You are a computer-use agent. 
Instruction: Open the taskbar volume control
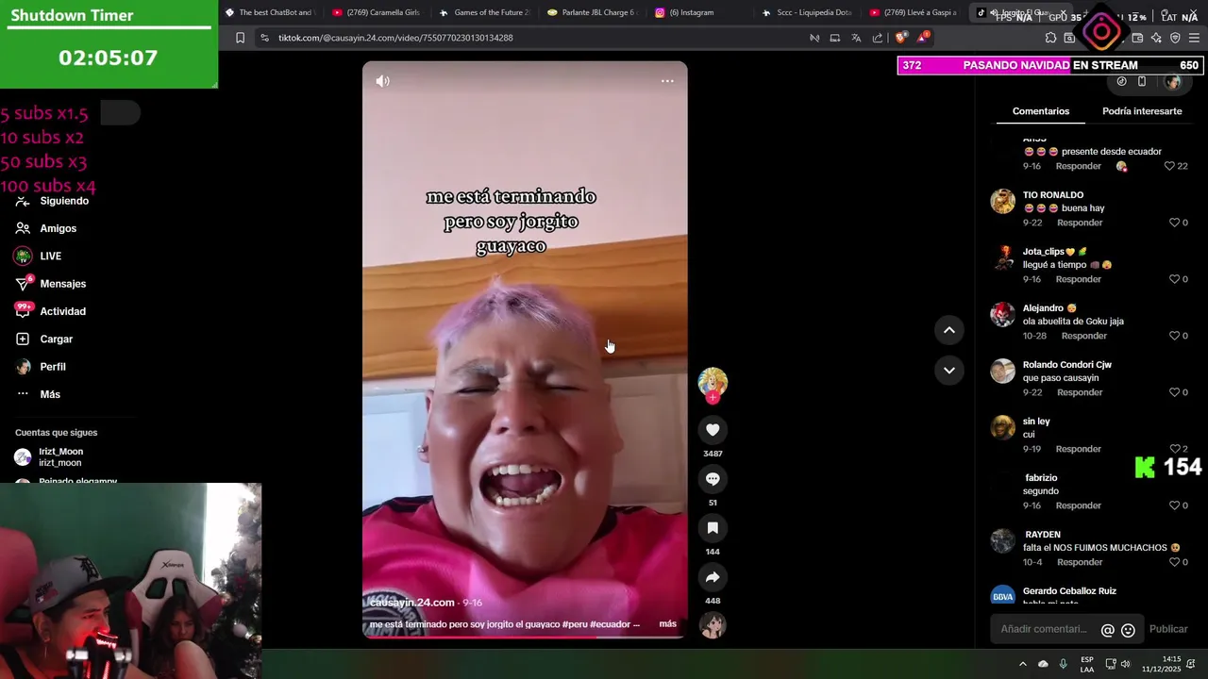(x=1125, y=664)
